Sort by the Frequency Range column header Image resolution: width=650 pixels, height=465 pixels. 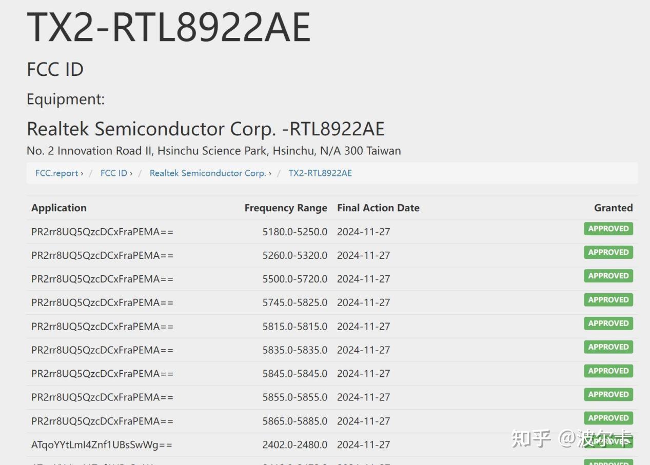click(286, 208)
